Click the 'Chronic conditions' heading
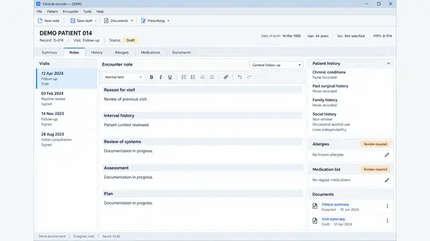The image size is (430, 241). (x=329, y=72)
